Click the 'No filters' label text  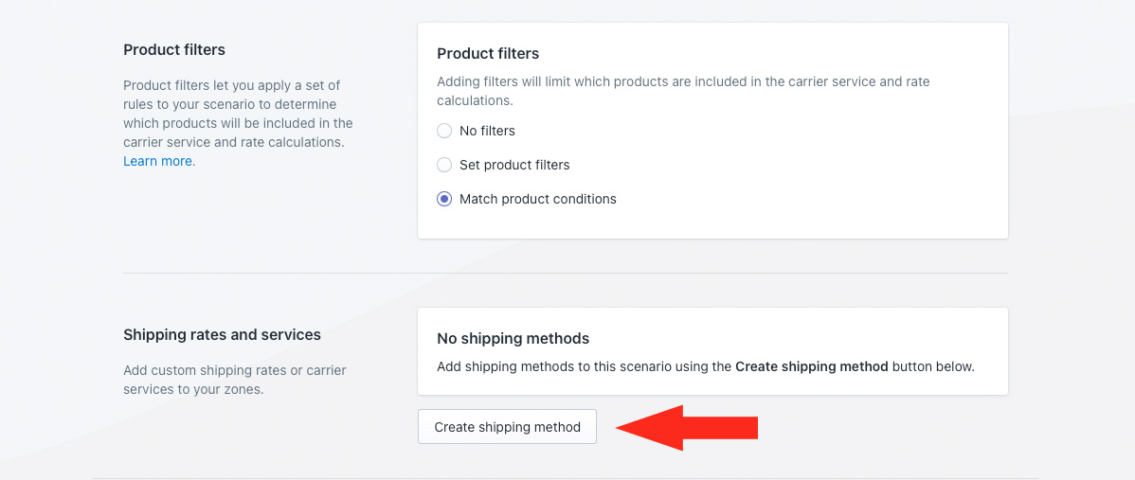point(487,131)
